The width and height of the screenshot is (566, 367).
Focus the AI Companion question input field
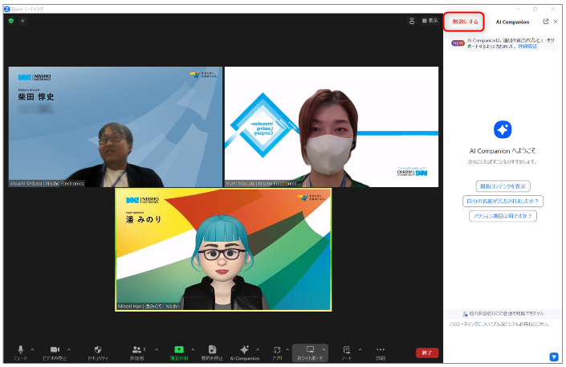499,324
